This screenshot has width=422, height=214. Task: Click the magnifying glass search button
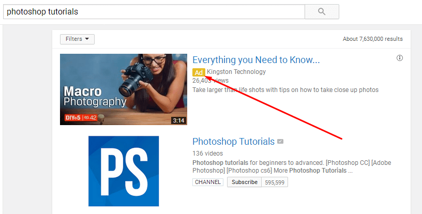point(322,11)
